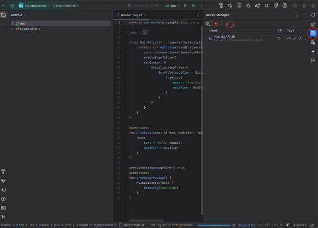Open the Version Control branch icon
Image resolution: width=318 pixels, height=228 pixels.
coord(3,217)
